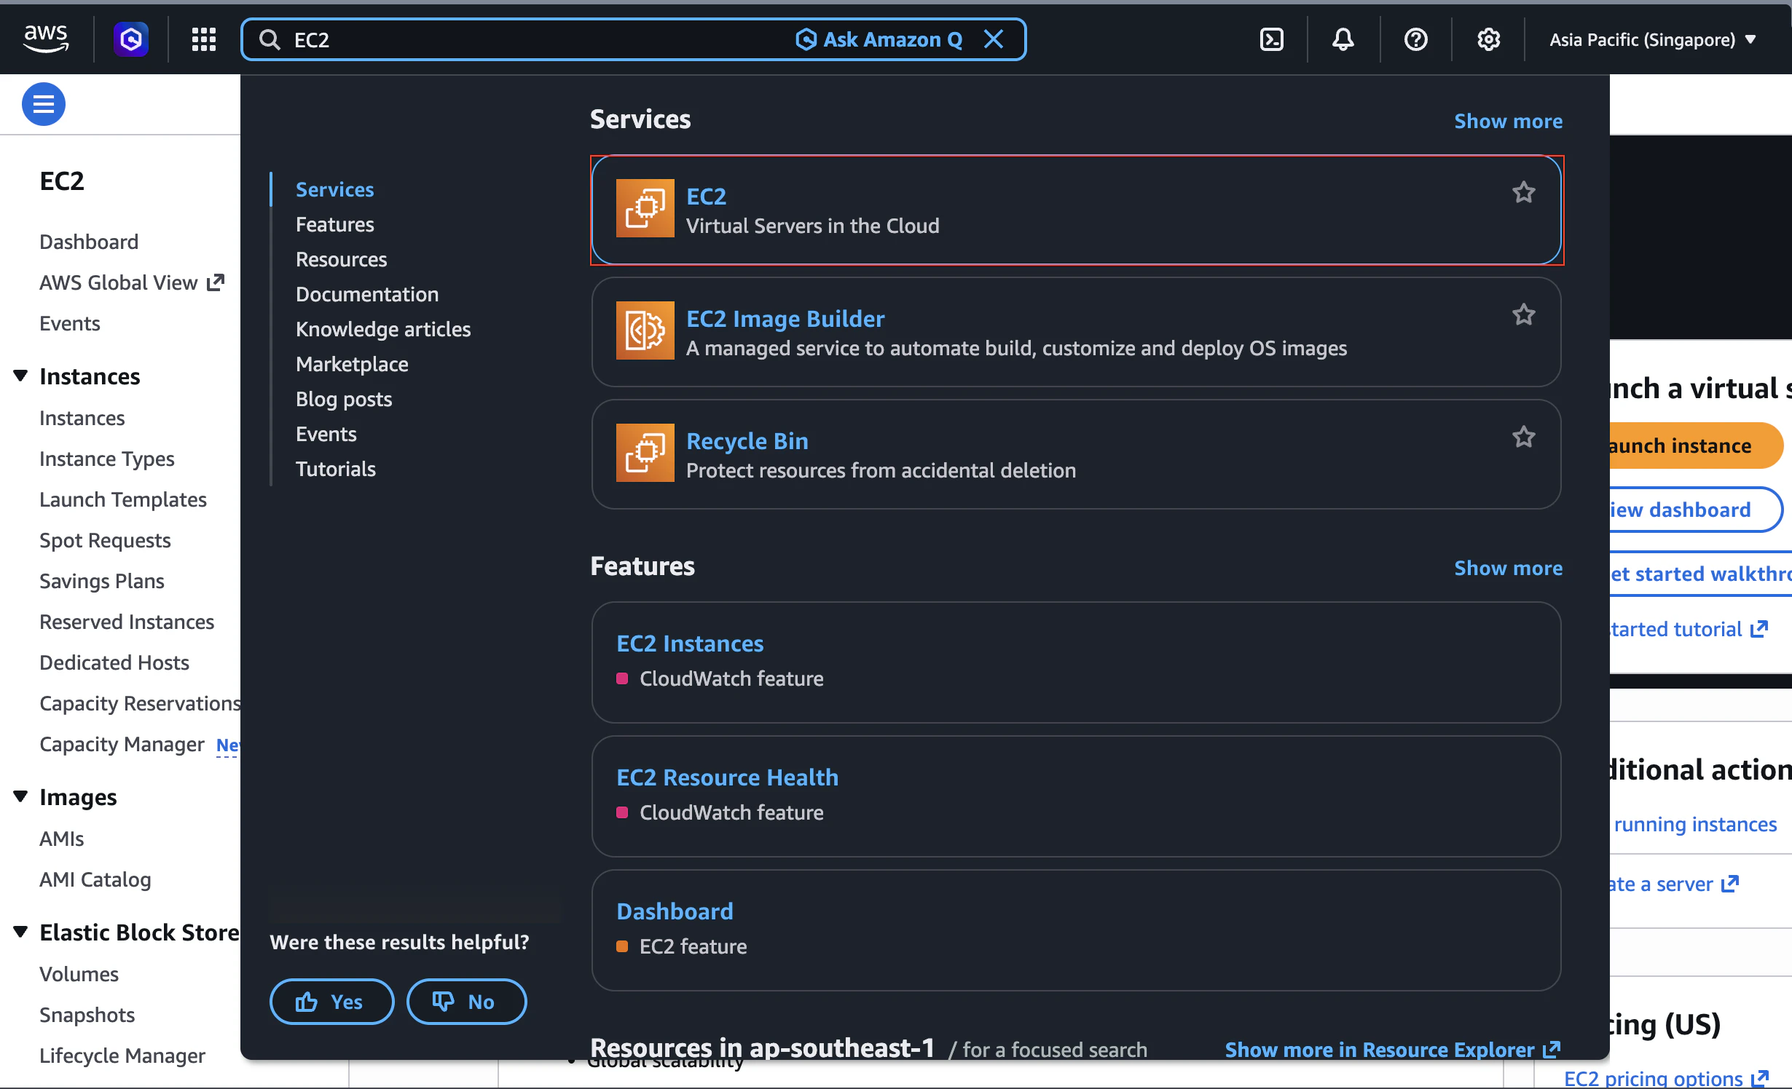
Task: Open the help question mark icon
Action: 1415,39
